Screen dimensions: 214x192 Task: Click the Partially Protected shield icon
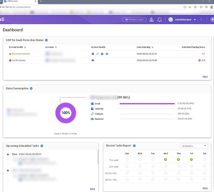tap(10, 54)
